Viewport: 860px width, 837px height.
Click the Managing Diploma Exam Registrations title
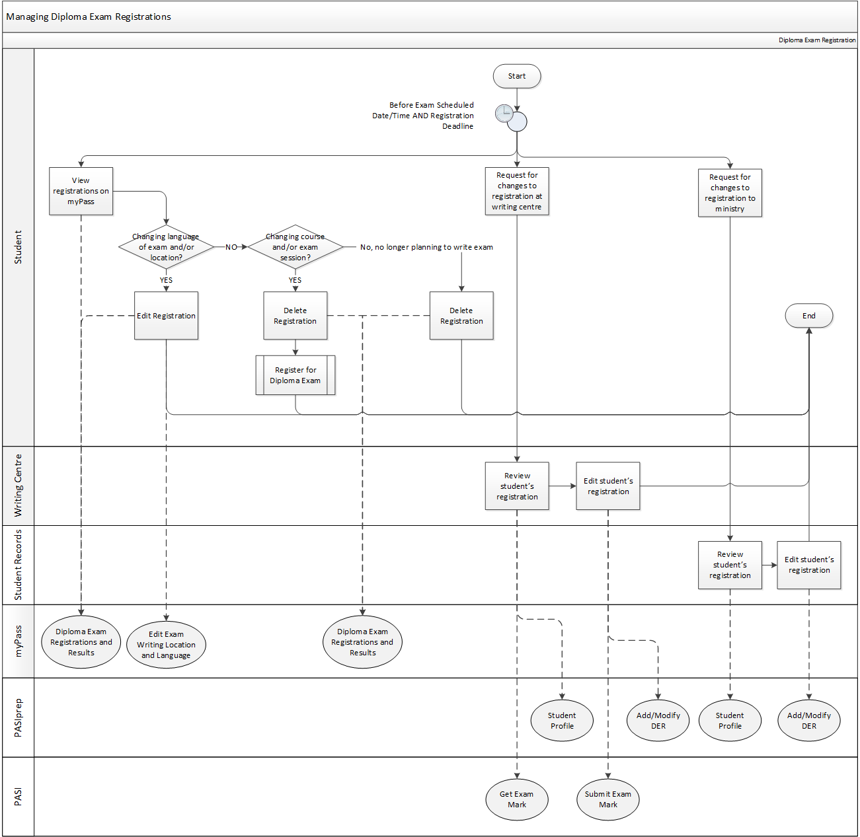[x=89, y=17]
